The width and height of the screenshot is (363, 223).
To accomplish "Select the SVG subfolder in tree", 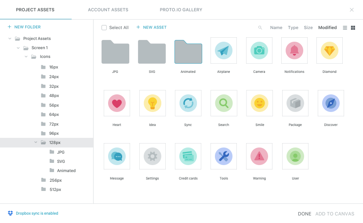I will 61,162.
